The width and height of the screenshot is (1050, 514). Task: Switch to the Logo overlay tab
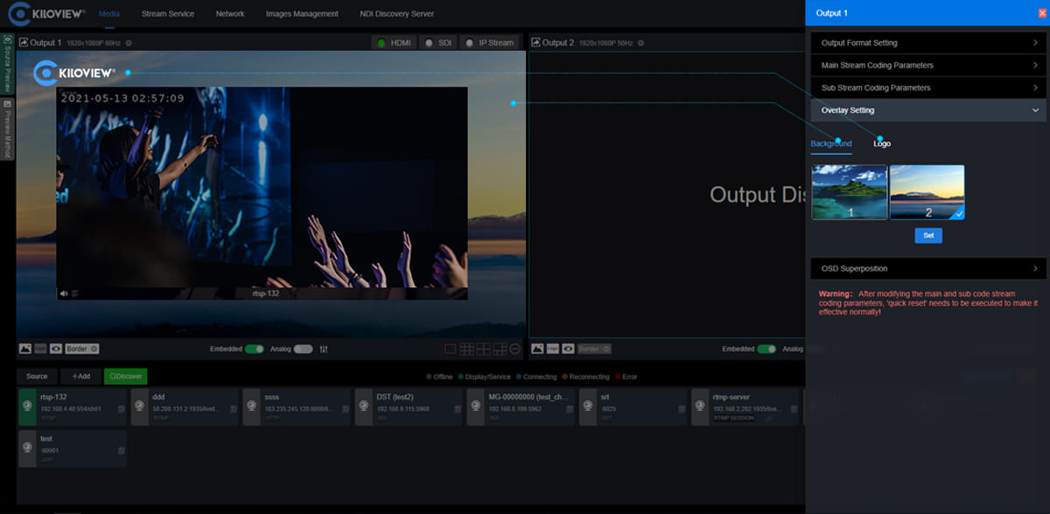coord(882,144)
